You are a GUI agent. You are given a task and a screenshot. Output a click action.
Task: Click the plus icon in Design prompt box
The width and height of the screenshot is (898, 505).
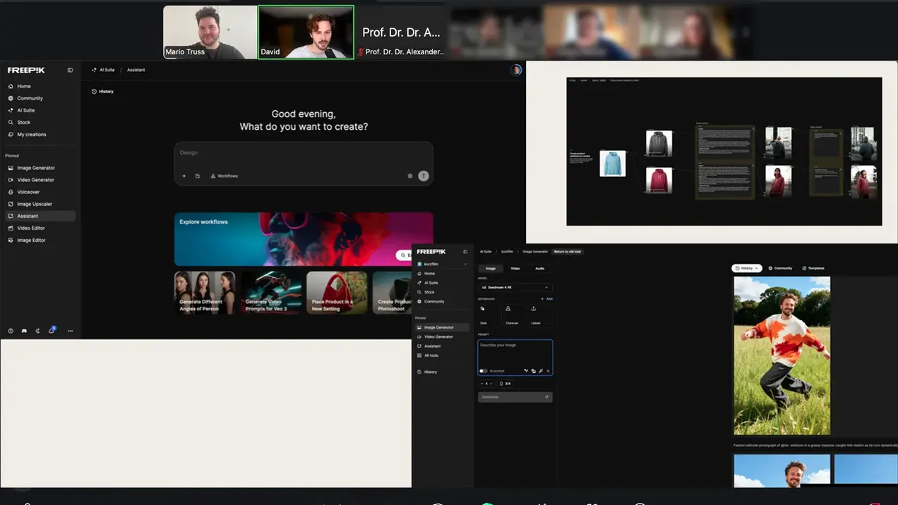184,176
